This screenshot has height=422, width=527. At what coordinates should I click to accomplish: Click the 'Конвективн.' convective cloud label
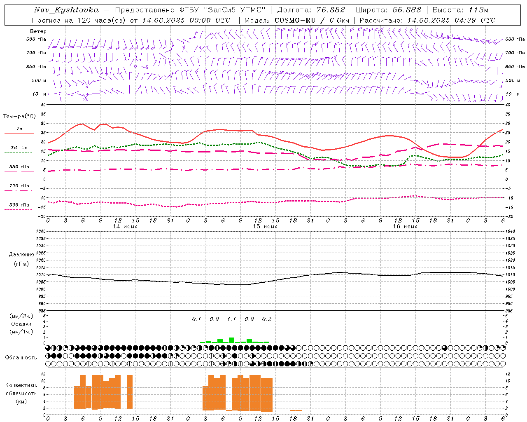click(x=21, y=385)
